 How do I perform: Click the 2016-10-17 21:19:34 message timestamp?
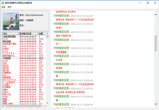82,64
